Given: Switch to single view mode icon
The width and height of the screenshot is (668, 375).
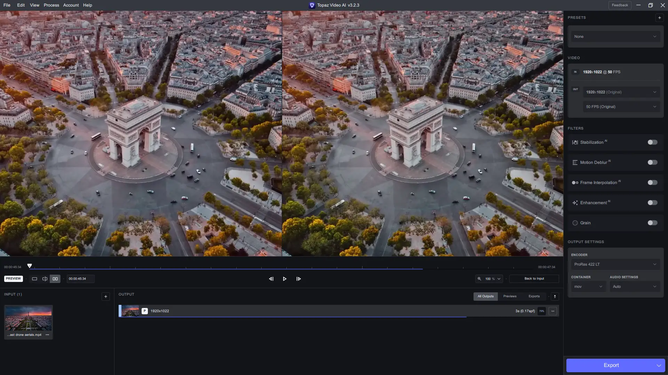Looking at the screenshot, I should click(x=34, y=279).
